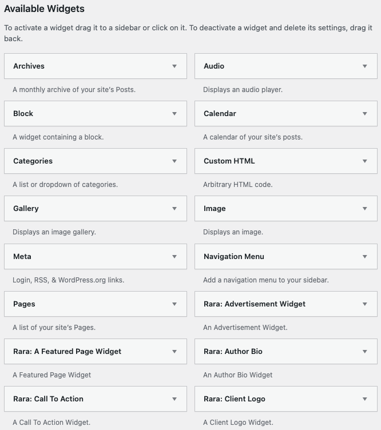Click the Rara: A Featured Page Widget title

(67, 352)
